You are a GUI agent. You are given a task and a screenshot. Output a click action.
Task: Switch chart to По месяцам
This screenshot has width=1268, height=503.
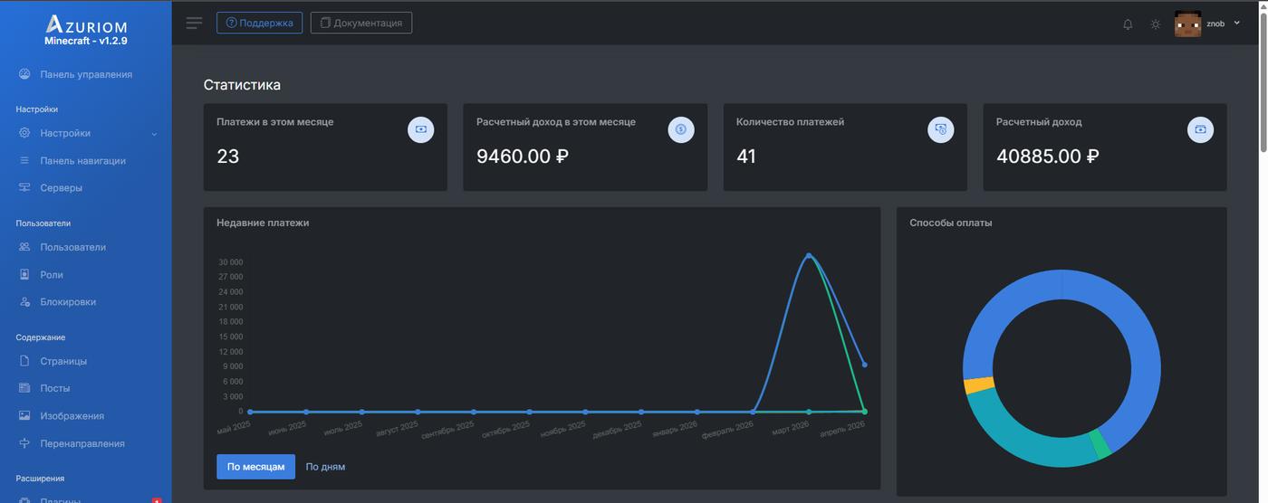pos(255,467)
